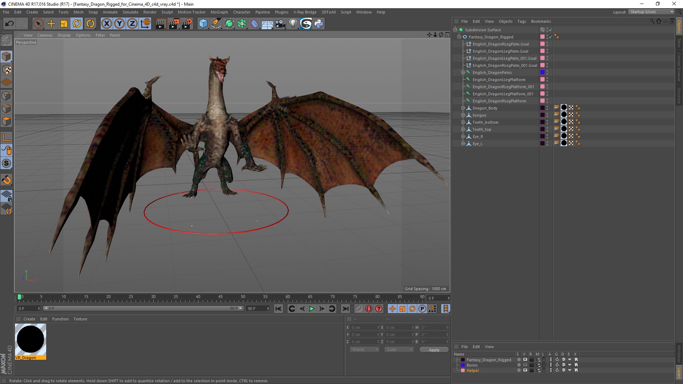Open the Layout Startup dropdown

coord(651,12)
